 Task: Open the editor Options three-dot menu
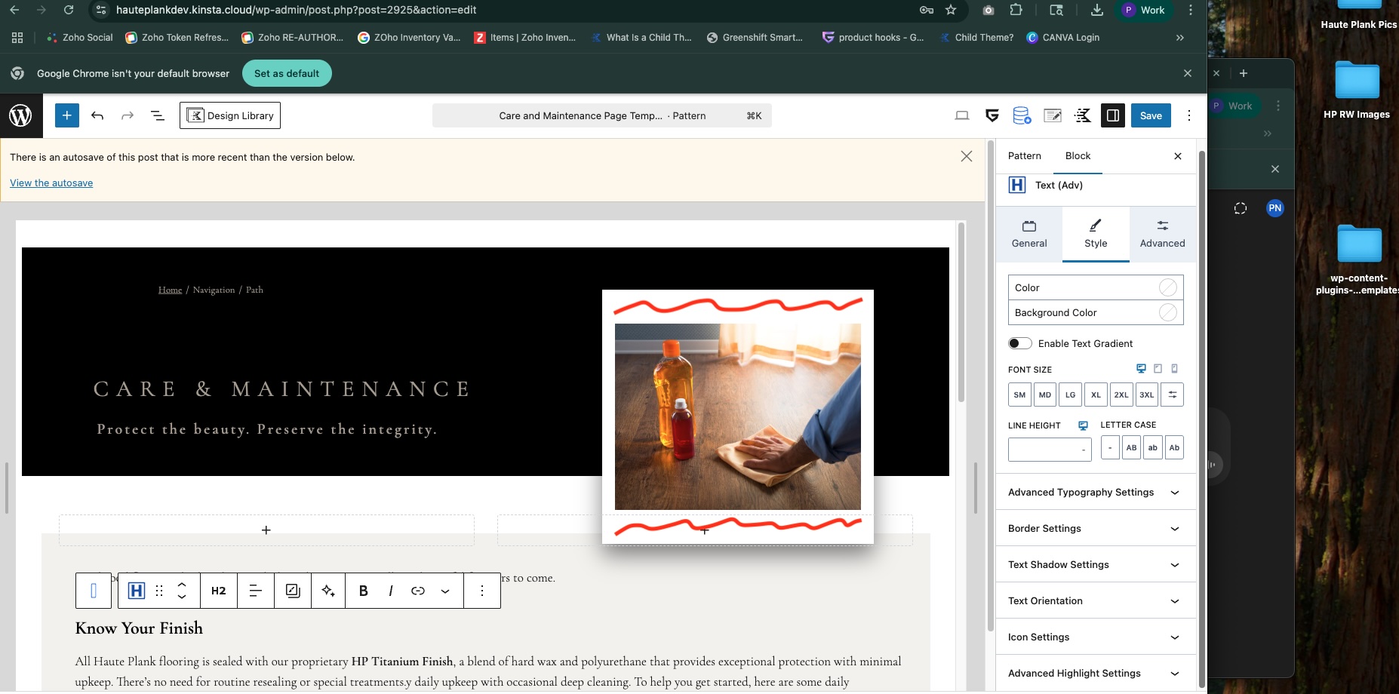[1189, 115]
